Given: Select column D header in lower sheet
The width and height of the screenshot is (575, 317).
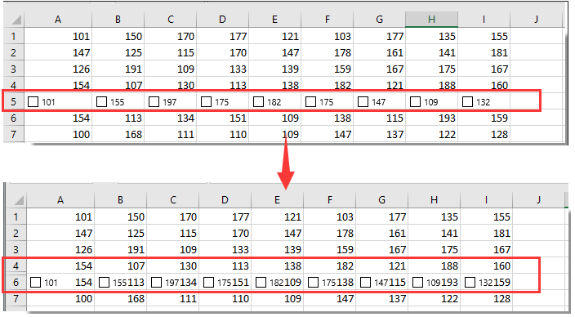Looking at the screenshot, I should pos(225,200).
